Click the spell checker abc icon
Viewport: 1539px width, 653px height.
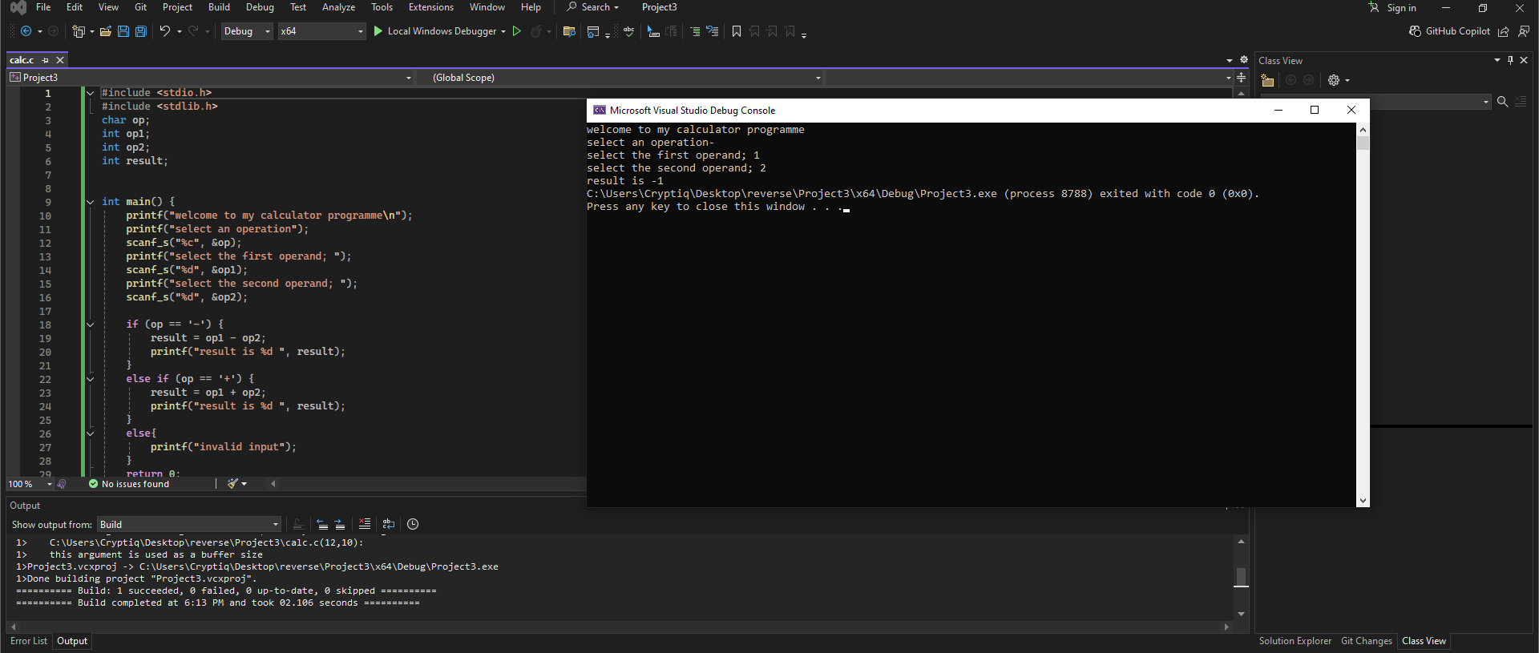pyautogui.click(x=628, y=31)
